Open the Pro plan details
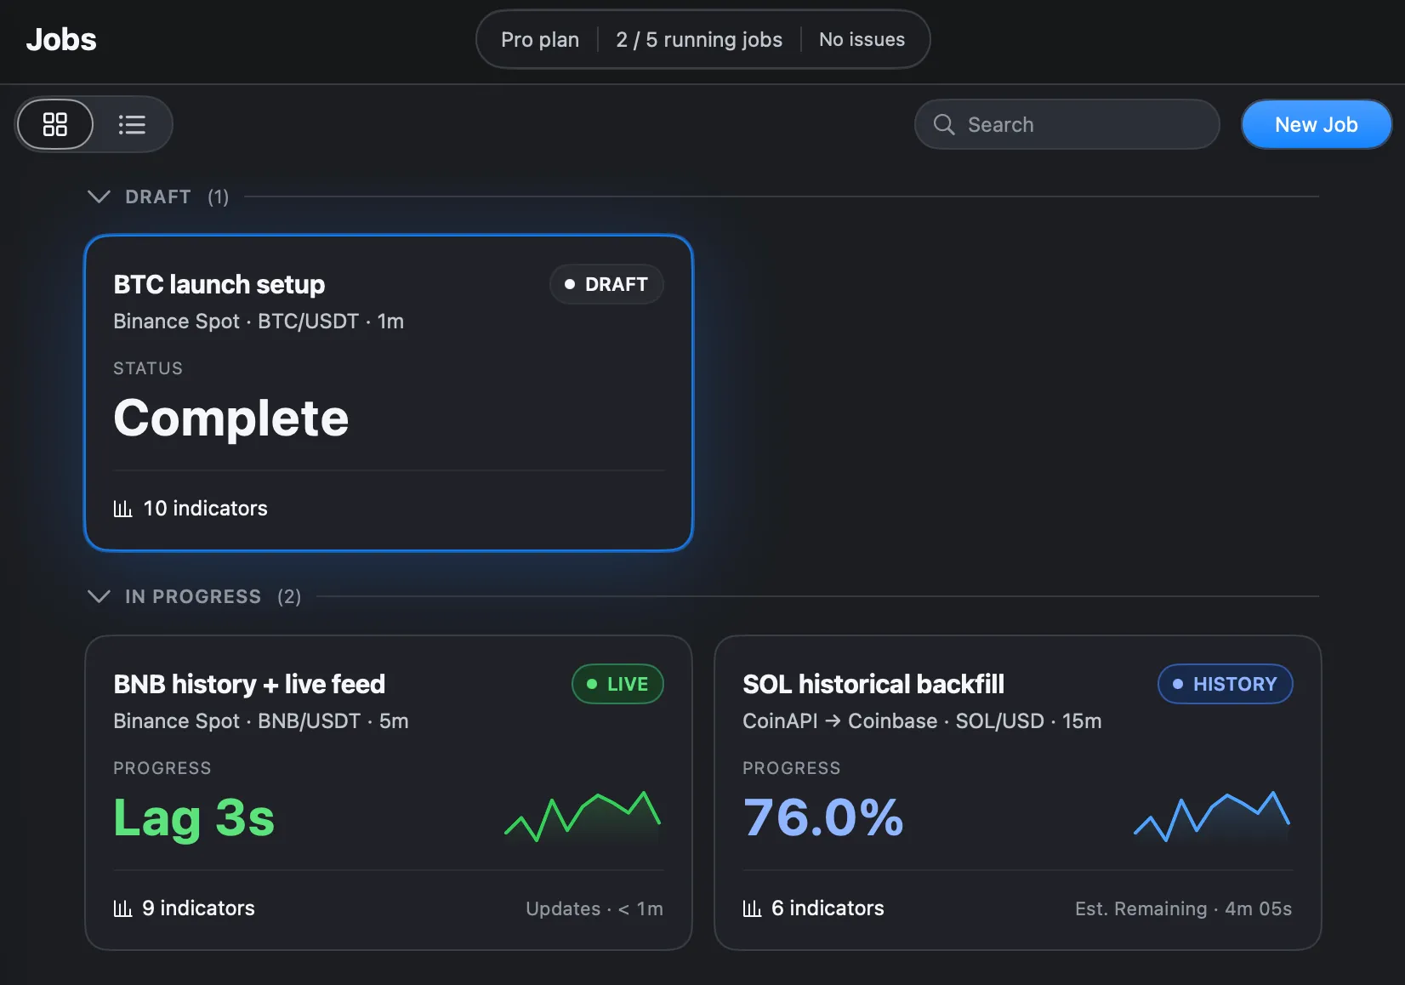 point(540,39)
